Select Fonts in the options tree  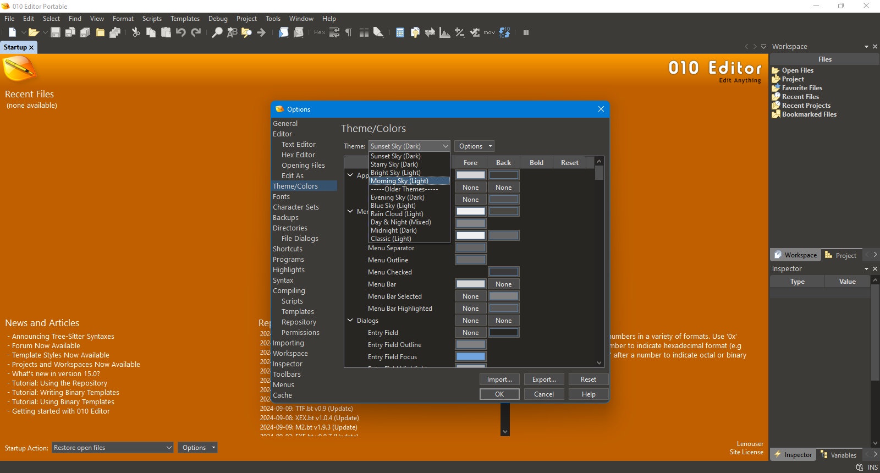tap(281, 197)
